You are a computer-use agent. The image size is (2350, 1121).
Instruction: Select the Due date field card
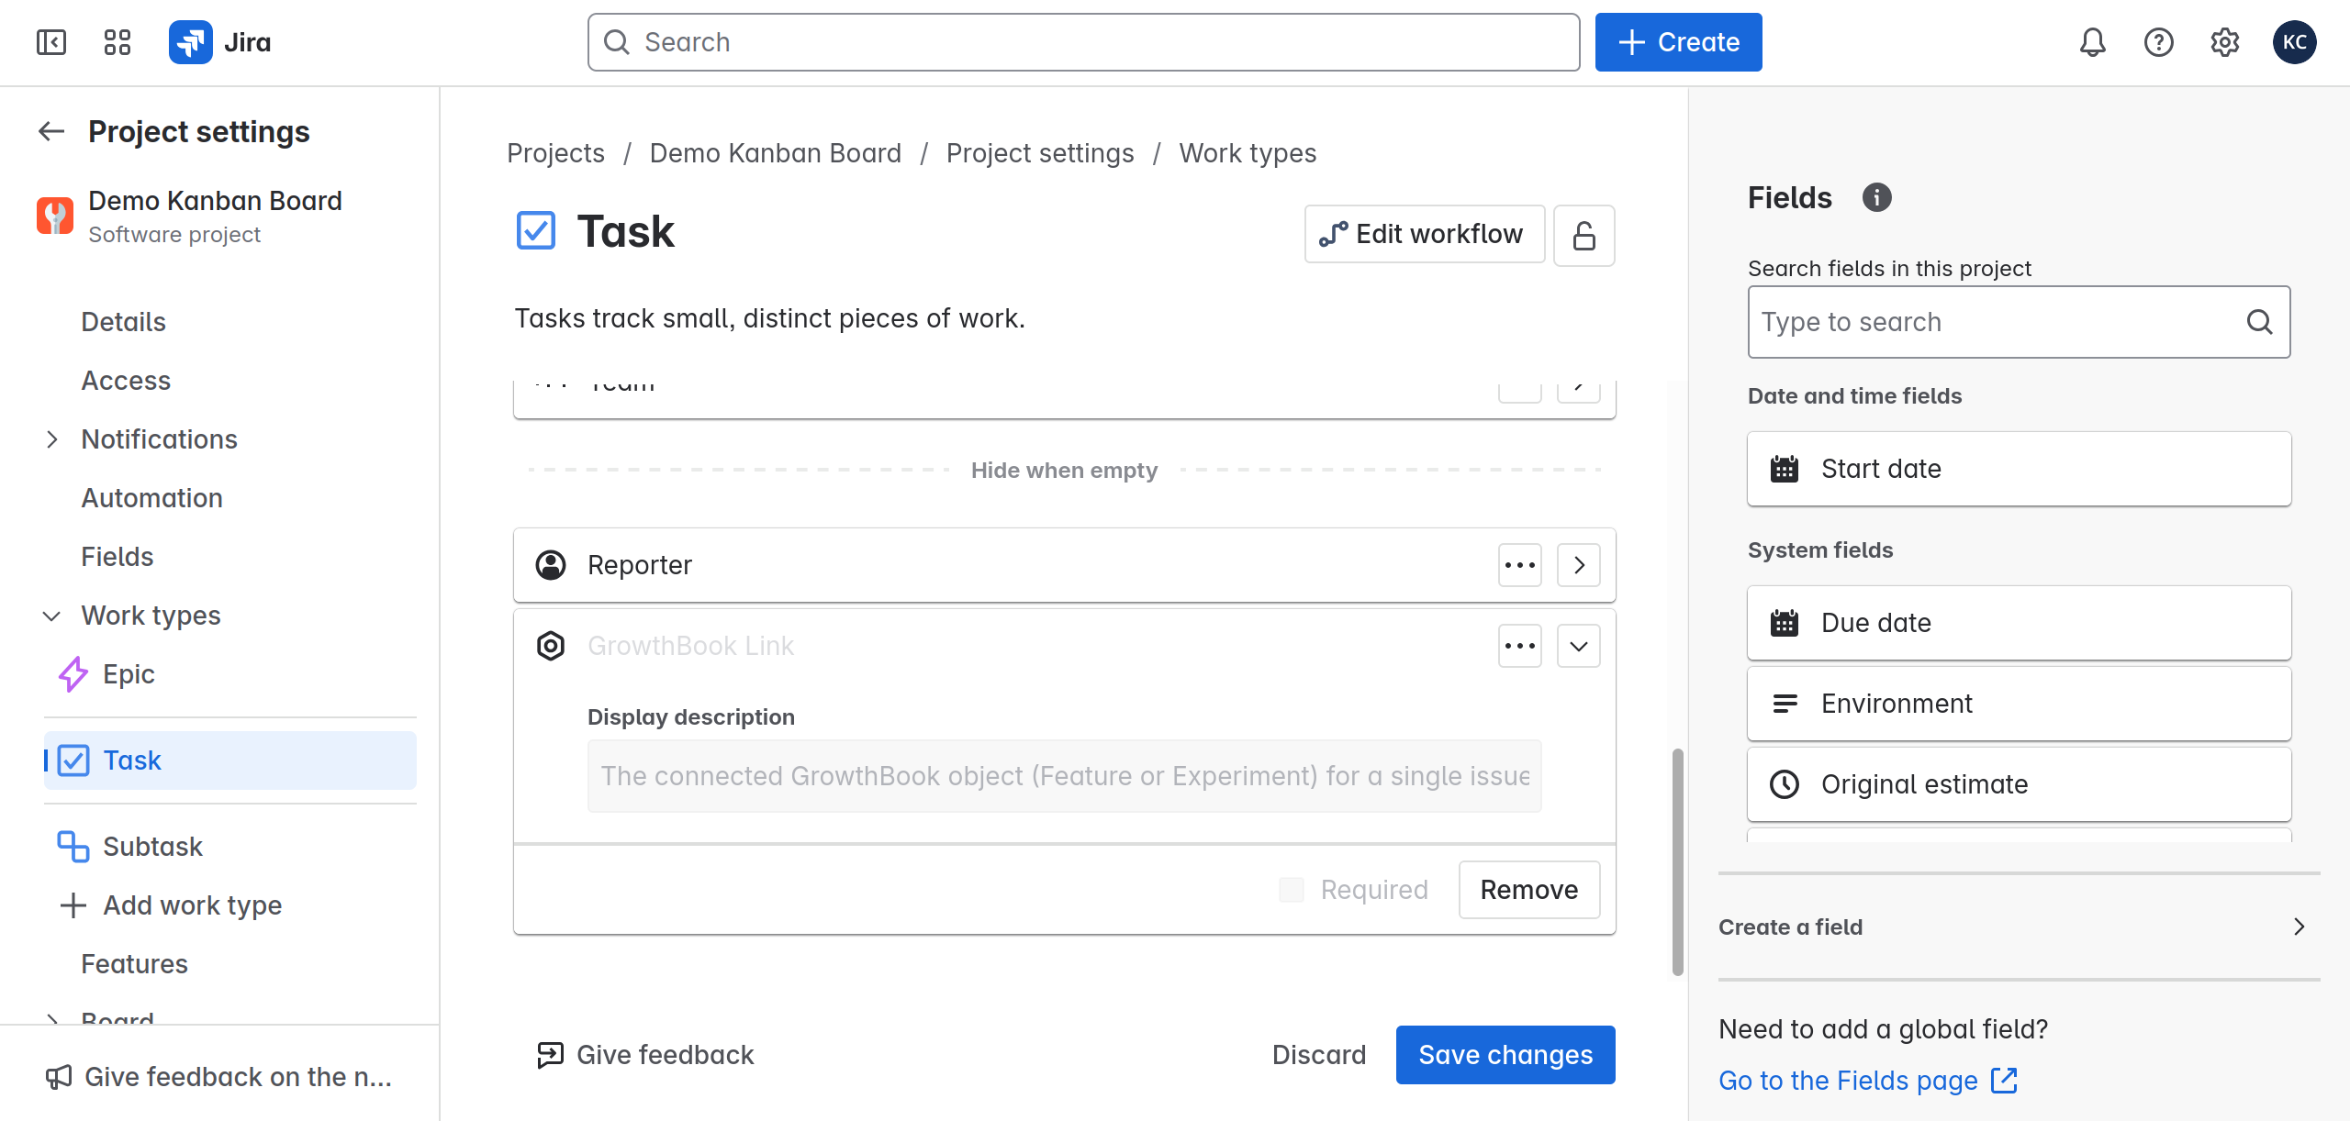[x=2019, y=623]
